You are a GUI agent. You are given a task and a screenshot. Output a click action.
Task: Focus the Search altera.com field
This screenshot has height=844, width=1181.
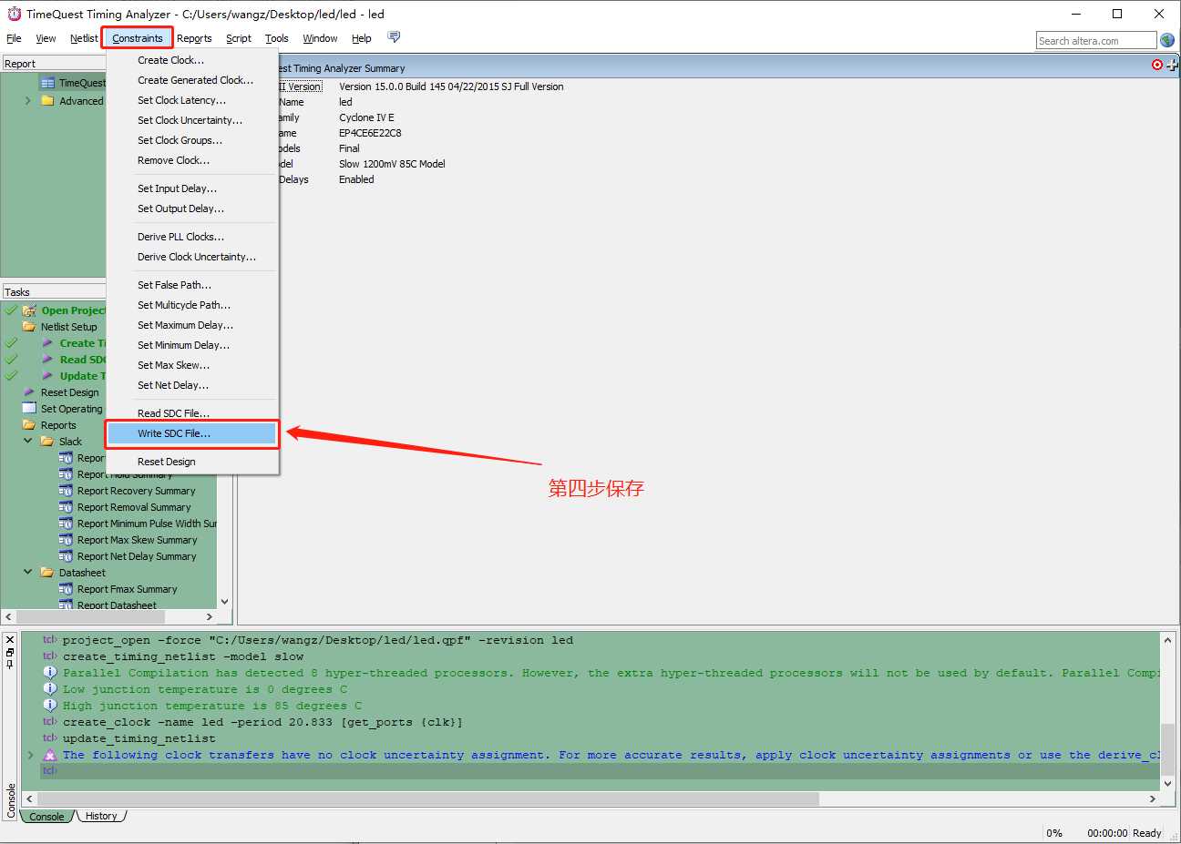1096,40
